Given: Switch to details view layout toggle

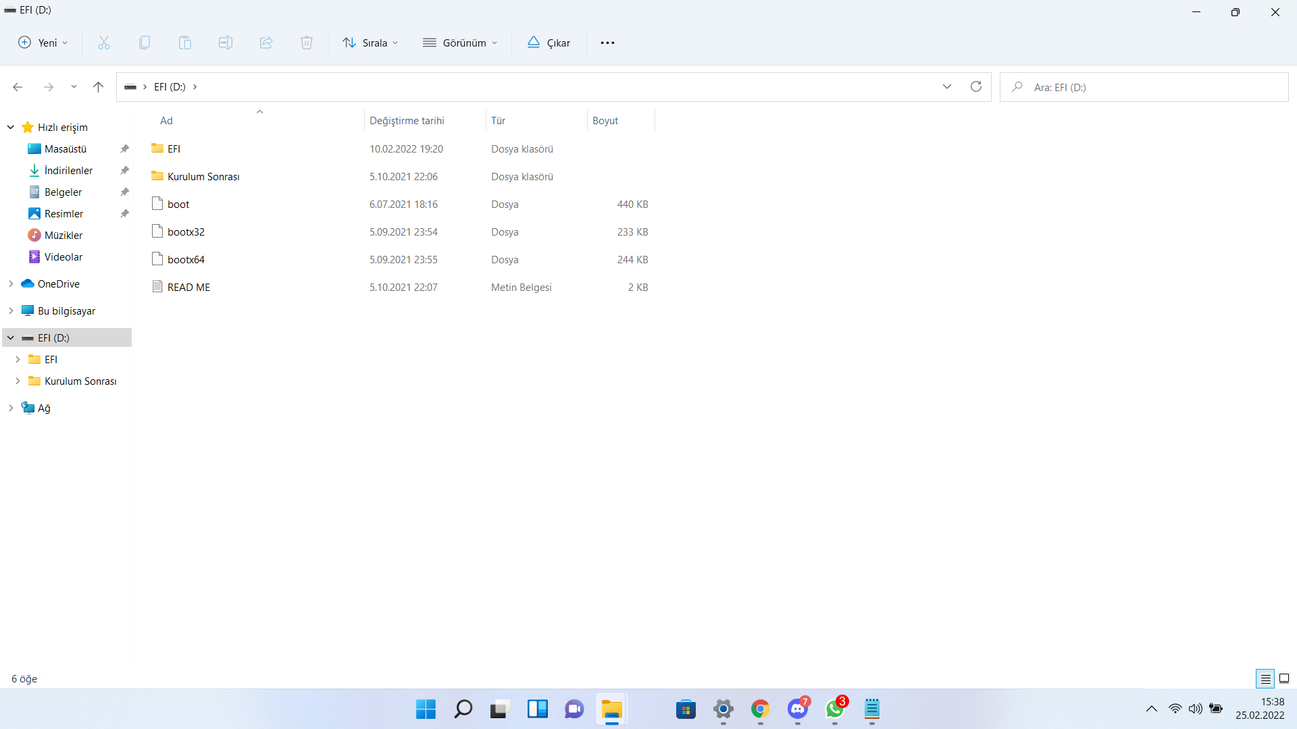Looking at the screenshot, I should pos(1265,678).
